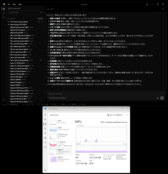Click the eject icon next to Phi-4-mini-instruct-Hybrid
Image resolution: width=168 pixels, height=174 pixels.
[42, 22]
